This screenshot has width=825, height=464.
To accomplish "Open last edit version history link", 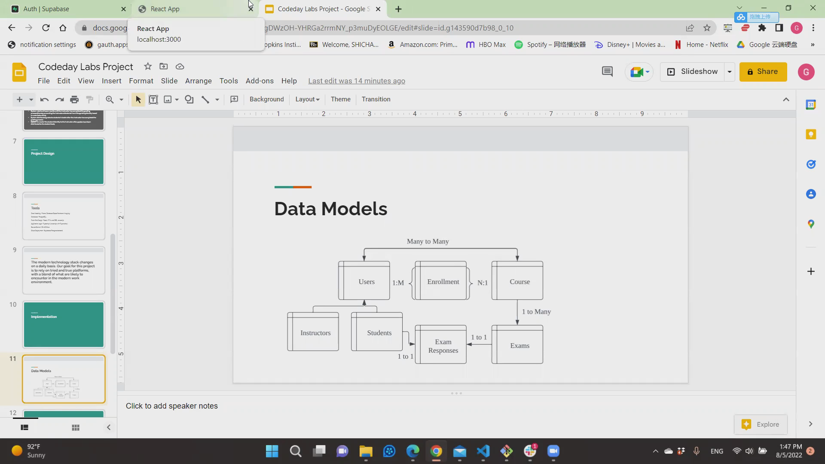I will tap(356, 81).
